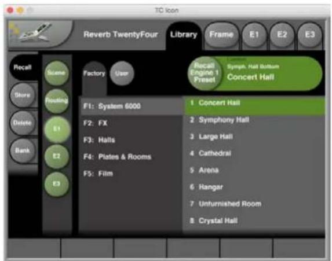Select the F4: Plates & Rooms bank
The height and width of the screenshot is (261, 332).
pos(132,157)
